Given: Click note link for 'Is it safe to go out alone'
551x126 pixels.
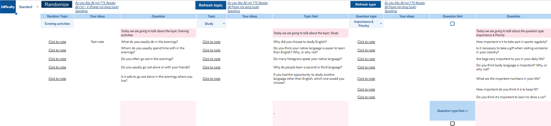Looking at the screenshot, I should pyautogui.click(x=57, y=79).
